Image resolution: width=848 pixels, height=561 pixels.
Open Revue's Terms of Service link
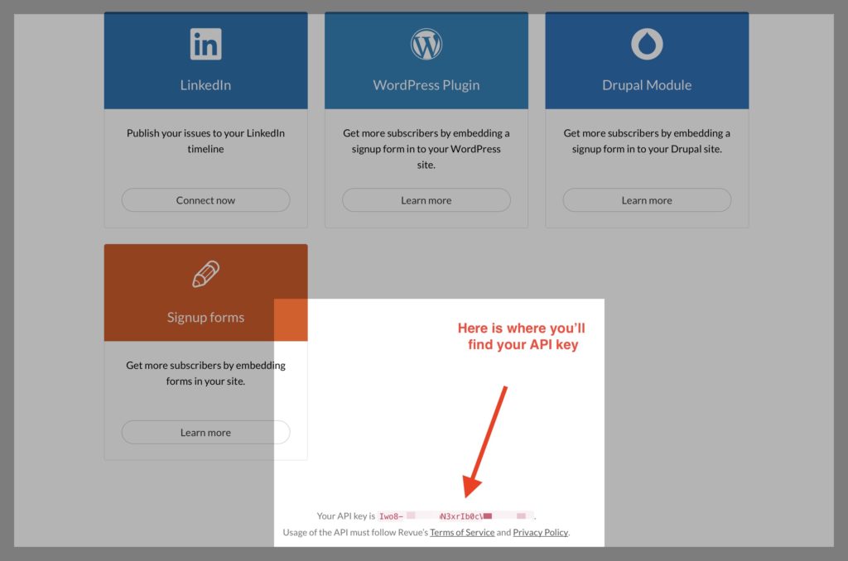click(462, 532)
